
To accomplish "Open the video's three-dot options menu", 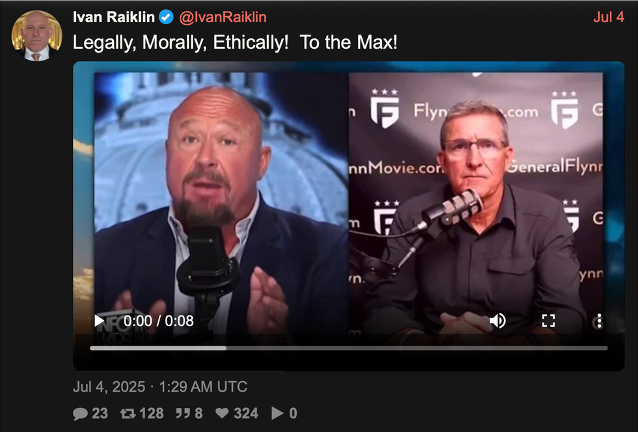I will coord(599,321).
